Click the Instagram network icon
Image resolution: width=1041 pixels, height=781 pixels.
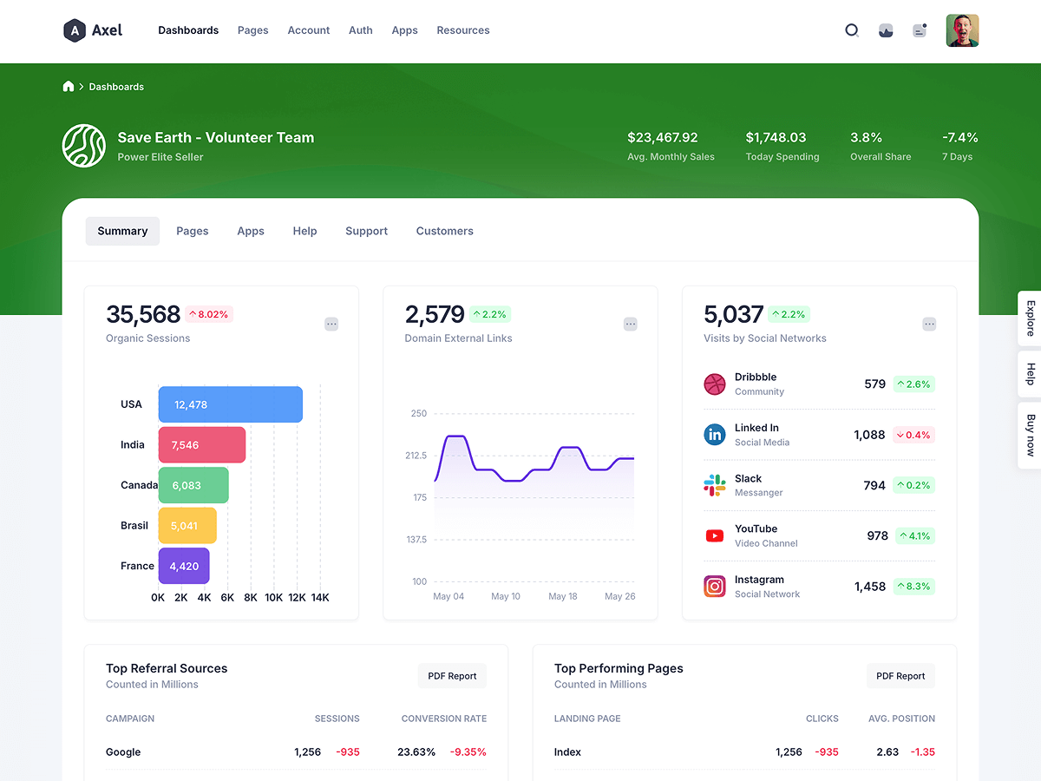pyautogui.click(x=714, y=587)
